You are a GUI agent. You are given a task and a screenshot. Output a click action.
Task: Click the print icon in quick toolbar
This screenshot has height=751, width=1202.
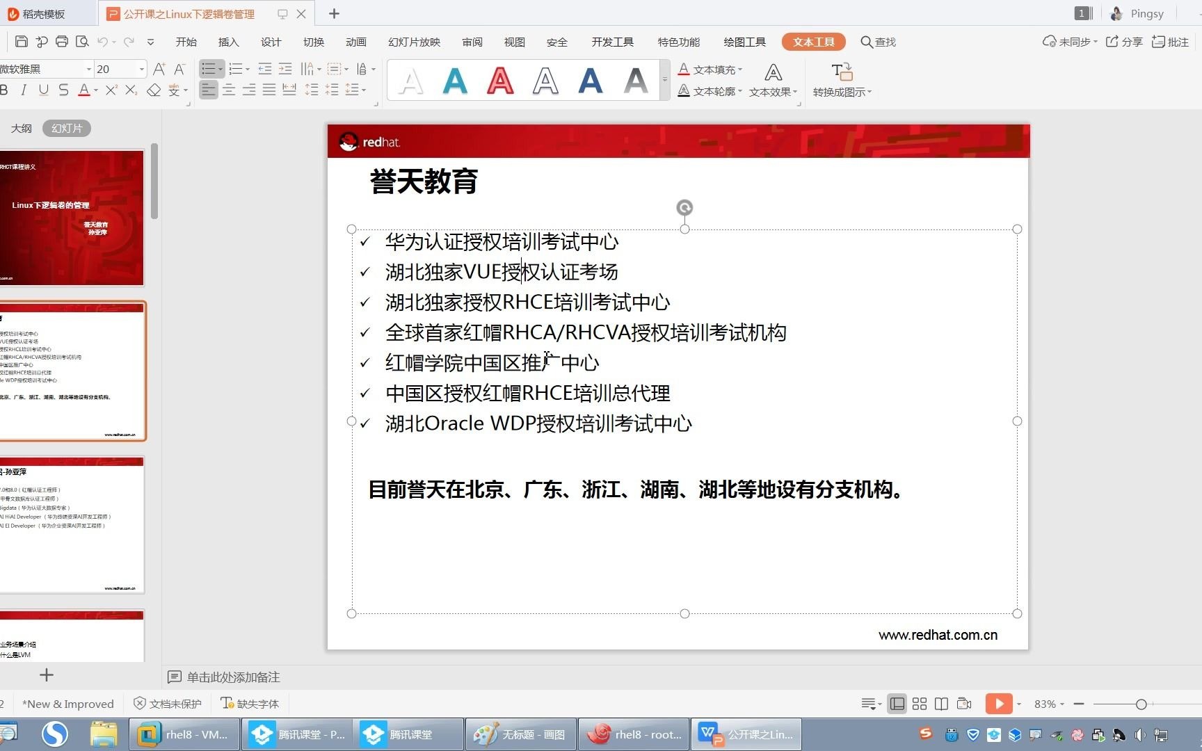(x=62, y=42)
